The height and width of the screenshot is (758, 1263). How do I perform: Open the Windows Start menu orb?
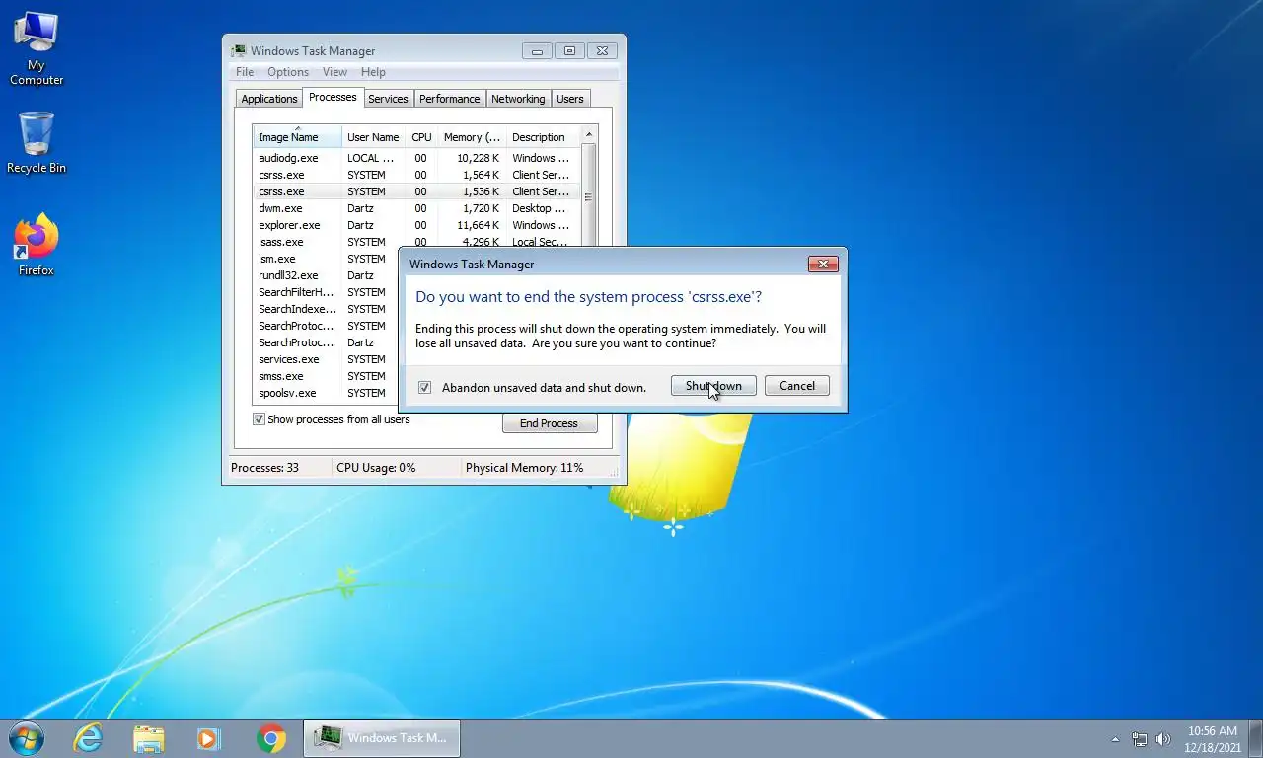pyautogui.click(x=26, y=738)
